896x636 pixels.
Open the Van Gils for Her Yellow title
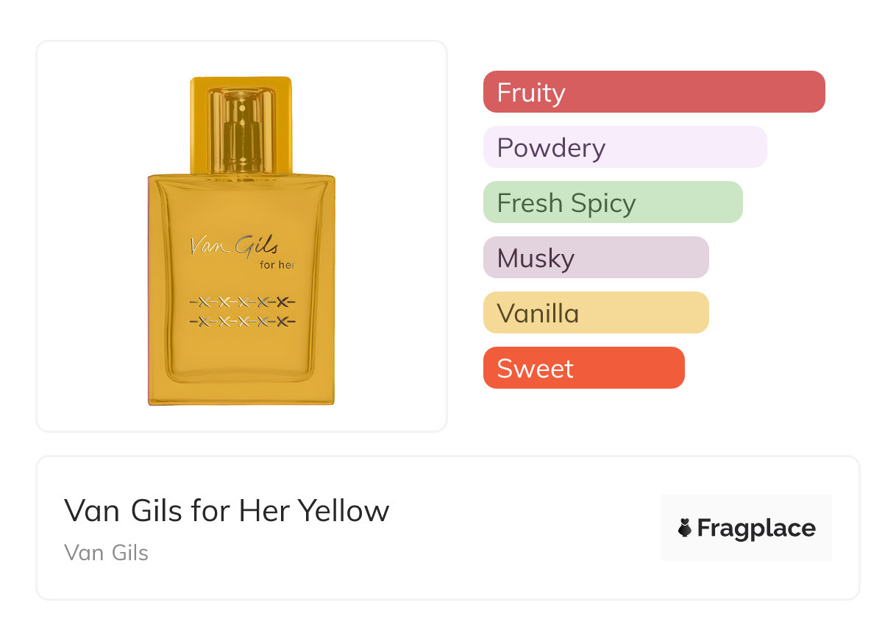click(x=227, y=510)
